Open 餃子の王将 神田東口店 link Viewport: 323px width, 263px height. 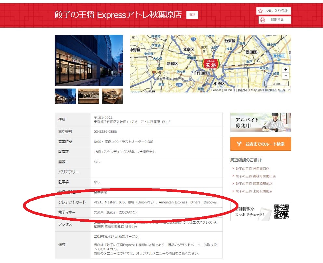pyautogui.click(x=252, y=169)
